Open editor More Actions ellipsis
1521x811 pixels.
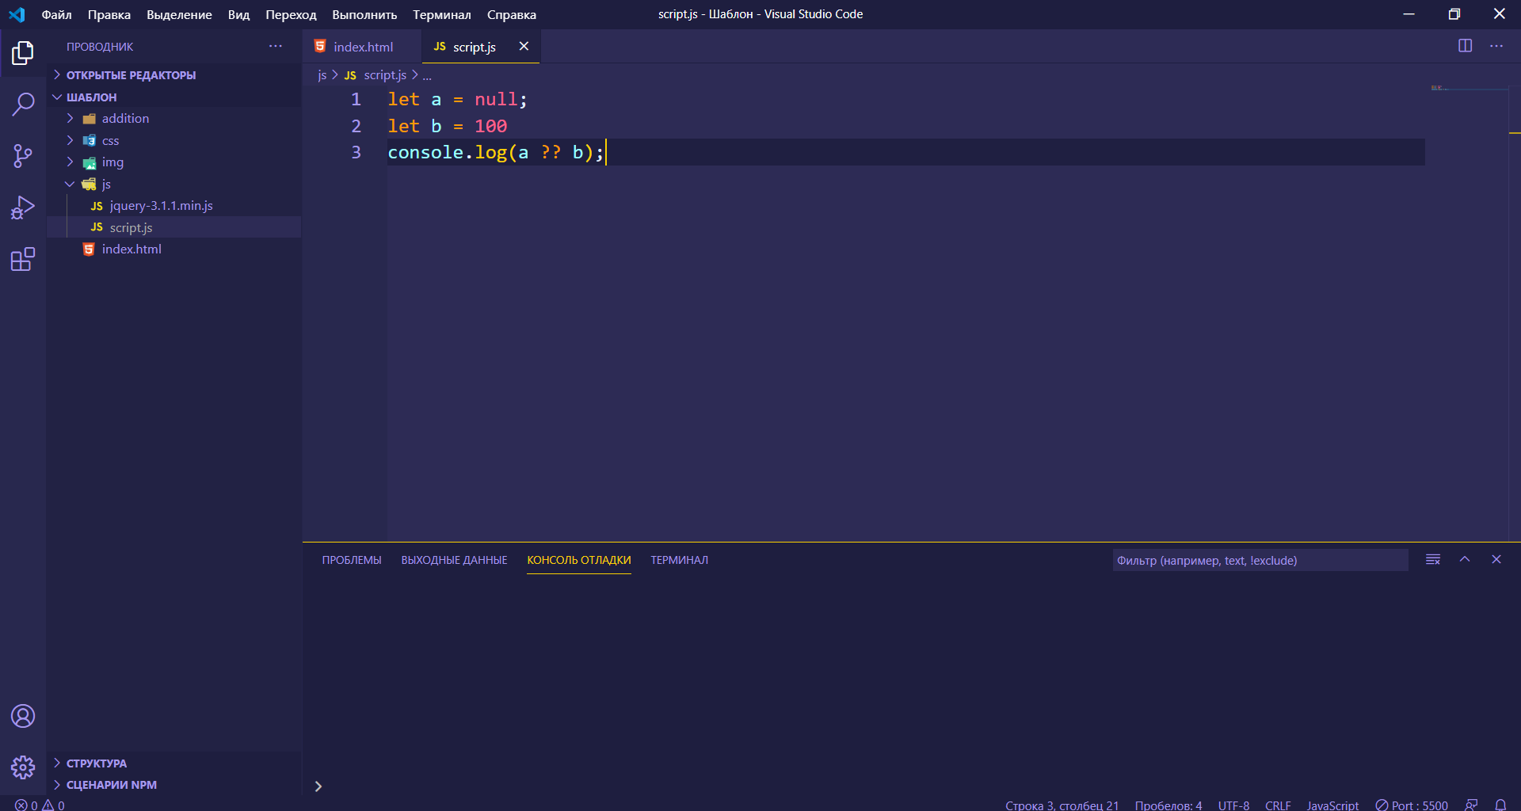(x=1496, y=46)
